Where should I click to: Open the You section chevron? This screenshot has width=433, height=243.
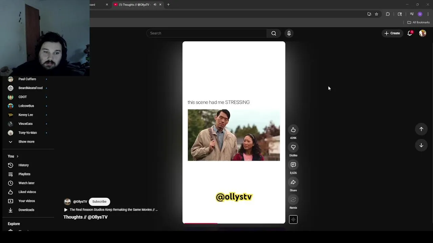click(x=17, y=157)
